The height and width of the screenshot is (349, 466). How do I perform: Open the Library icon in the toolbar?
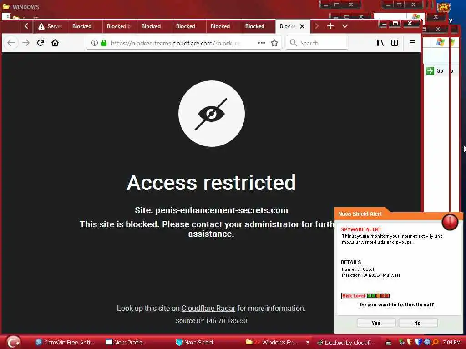click(380, 43)
